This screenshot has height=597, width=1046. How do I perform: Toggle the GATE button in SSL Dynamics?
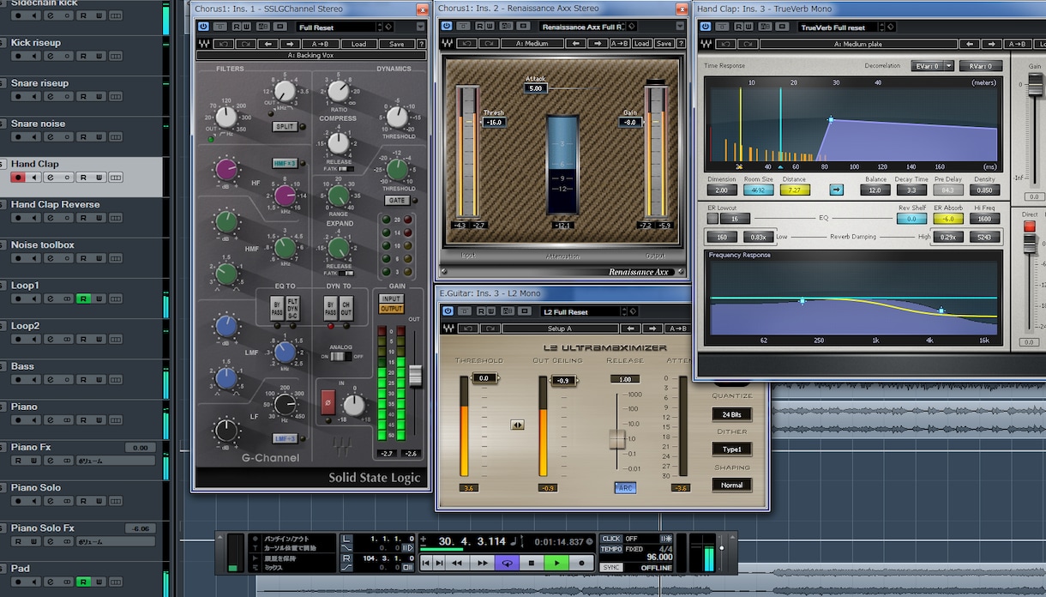(396, 200)
